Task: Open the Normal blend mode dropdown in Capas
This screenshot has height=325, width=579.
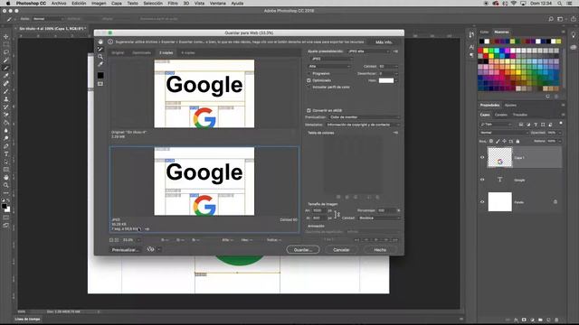Action: 504,133
